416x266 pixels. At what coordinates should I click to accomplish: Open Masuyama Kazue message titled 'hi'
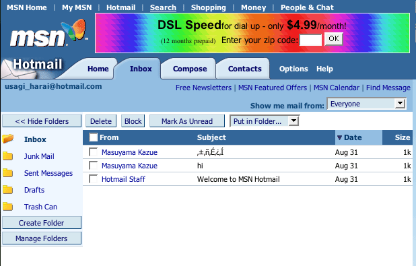(x=129, y=166)
